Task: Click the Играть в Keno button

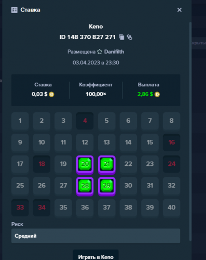Action: coord(96,255)
